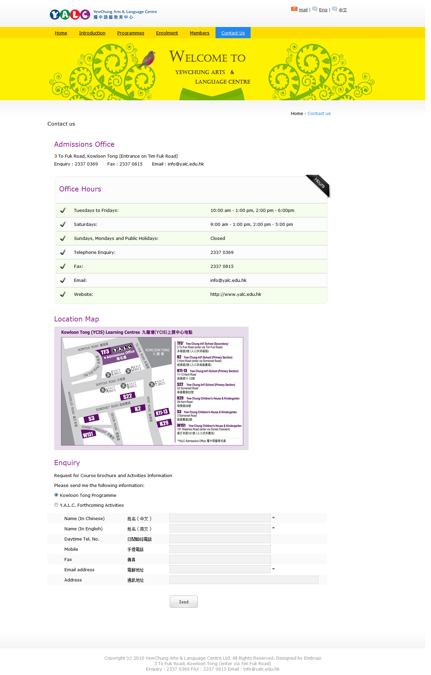
Task: Click the black Hours corner ribbon
Action: (318, 185)
